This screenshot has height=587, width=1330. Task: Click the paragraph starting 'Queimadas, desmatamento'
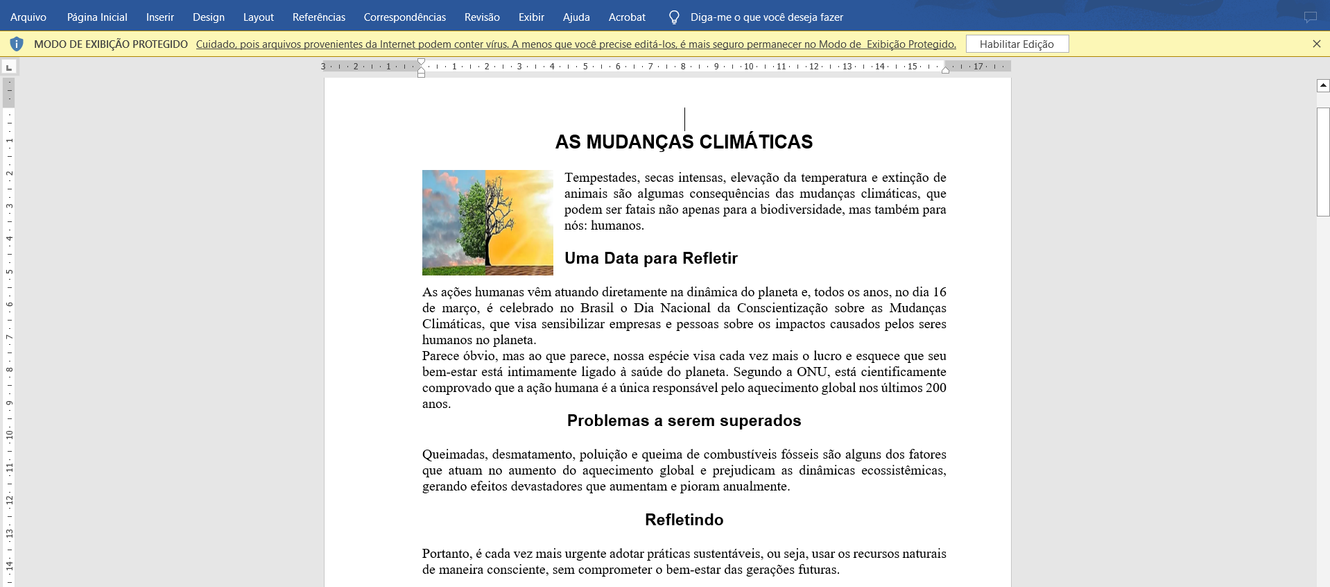point(684,470)
